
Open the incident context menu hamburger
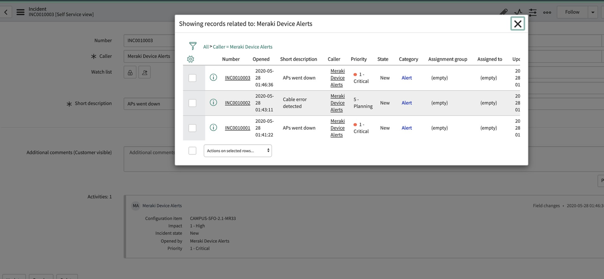pyautogui.click(x=21, y=12)
